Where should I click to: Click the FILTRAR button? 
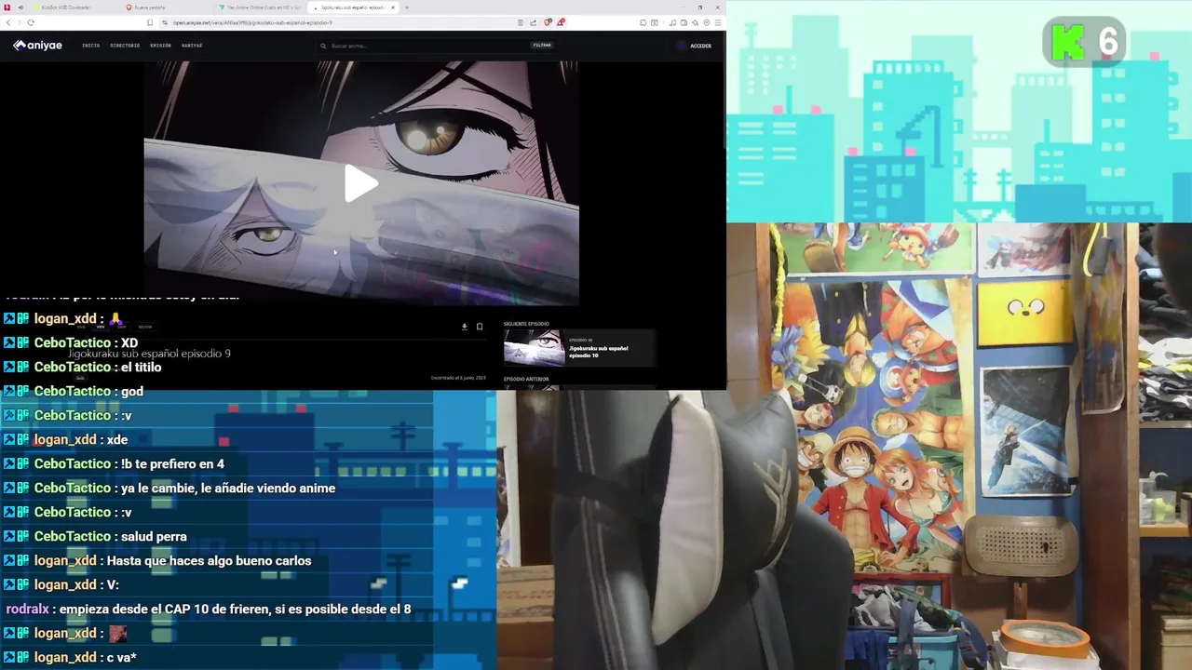pyautogui.click(x=542, y=45)
